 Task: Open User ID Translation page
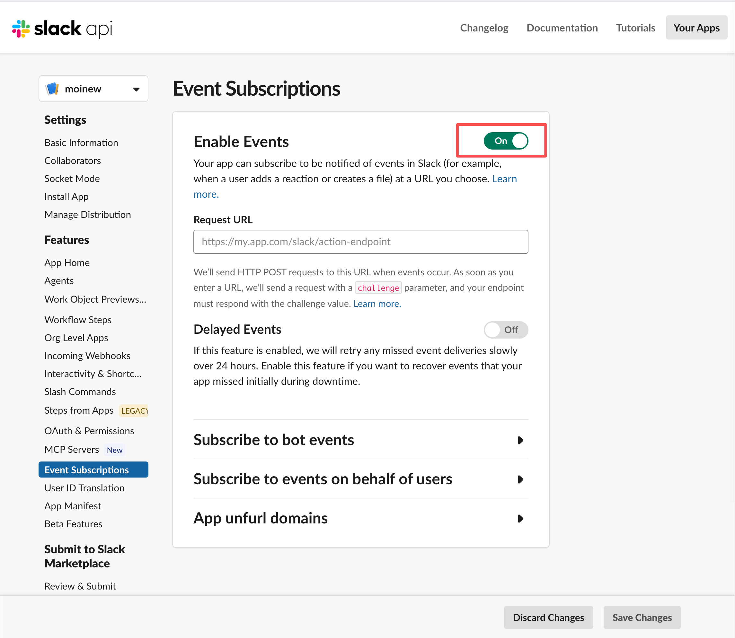coord(84,488)
